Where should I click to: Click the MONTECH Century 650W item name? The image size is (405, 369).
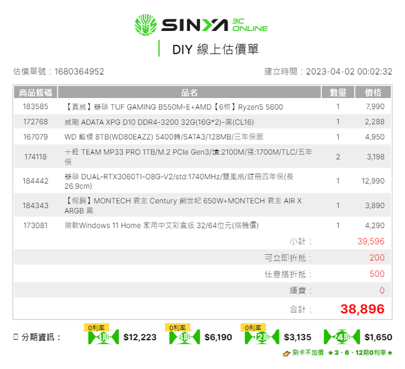click(x=183, y=206)
